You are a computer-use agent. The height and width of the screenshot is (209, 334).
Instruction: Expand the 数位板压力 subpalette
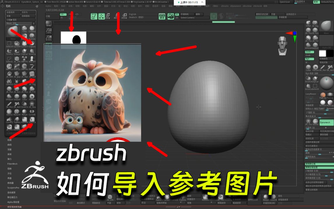pos(12,197)
